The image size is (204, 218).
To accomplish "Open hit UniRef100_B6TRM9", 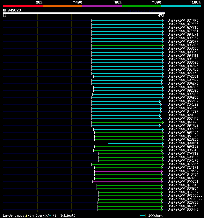I will click(183, 108).
